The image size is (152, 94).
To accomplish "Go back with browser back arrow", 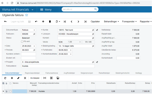I will click(x=3, y=3).
